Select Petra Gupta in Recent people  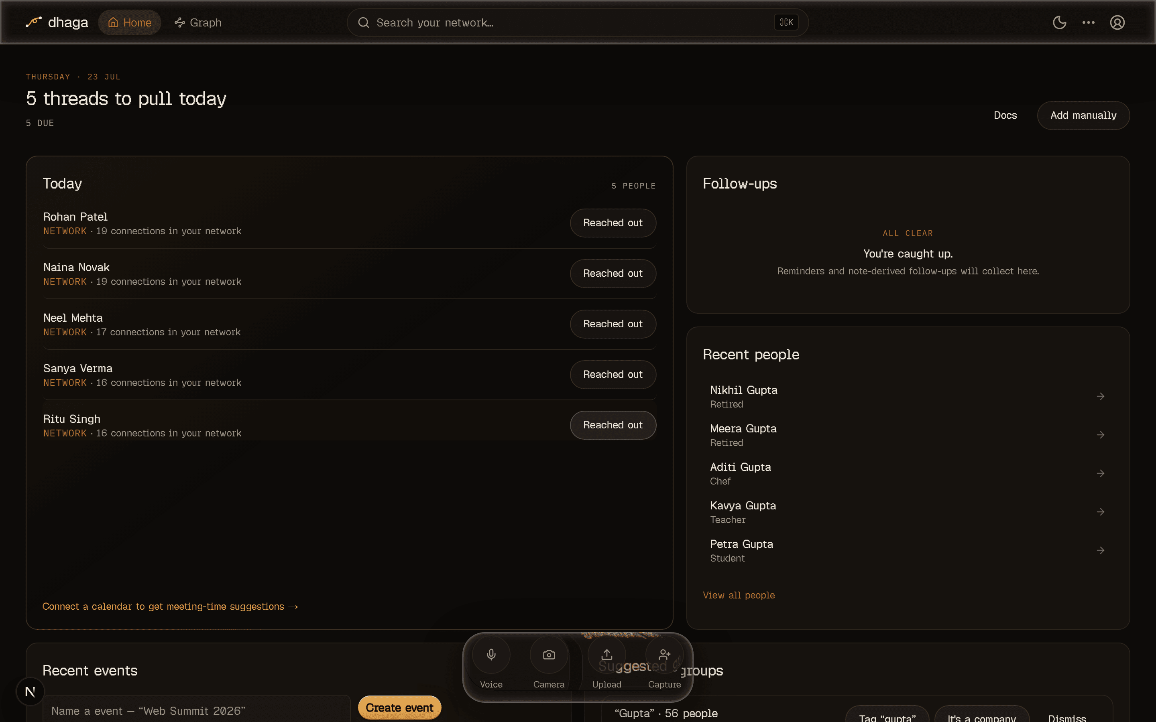click(x=908, y=551)
